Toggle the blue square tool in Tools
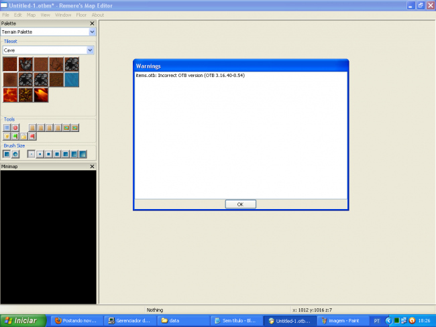 [x=7, y=127]
